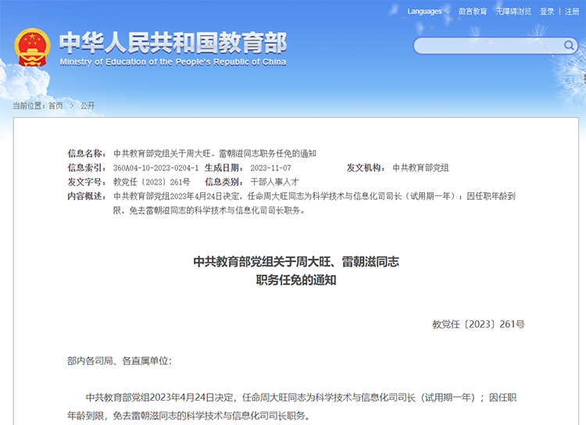The width and height of the screenshot is (586, 425).
Task: Enable 无障碍浏览 accessibility mode
Action: click(x=513, y=12)
